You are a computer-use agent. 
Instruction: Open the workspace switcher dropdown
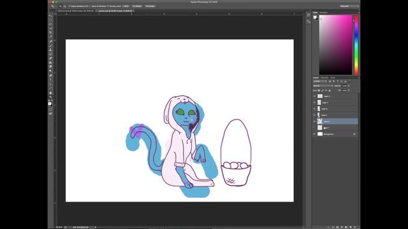tap(349, 6)
